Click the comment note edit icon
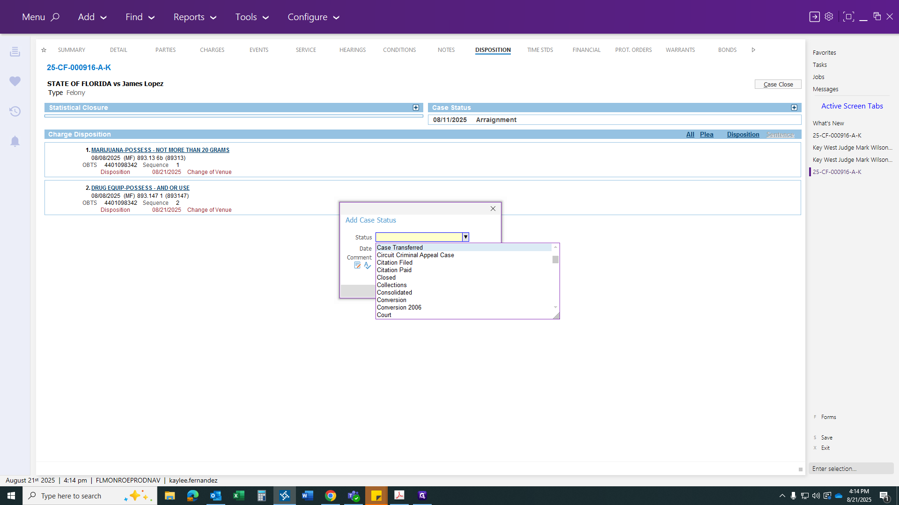The height and width of the screenshot is (505, 899). (357, 266)
